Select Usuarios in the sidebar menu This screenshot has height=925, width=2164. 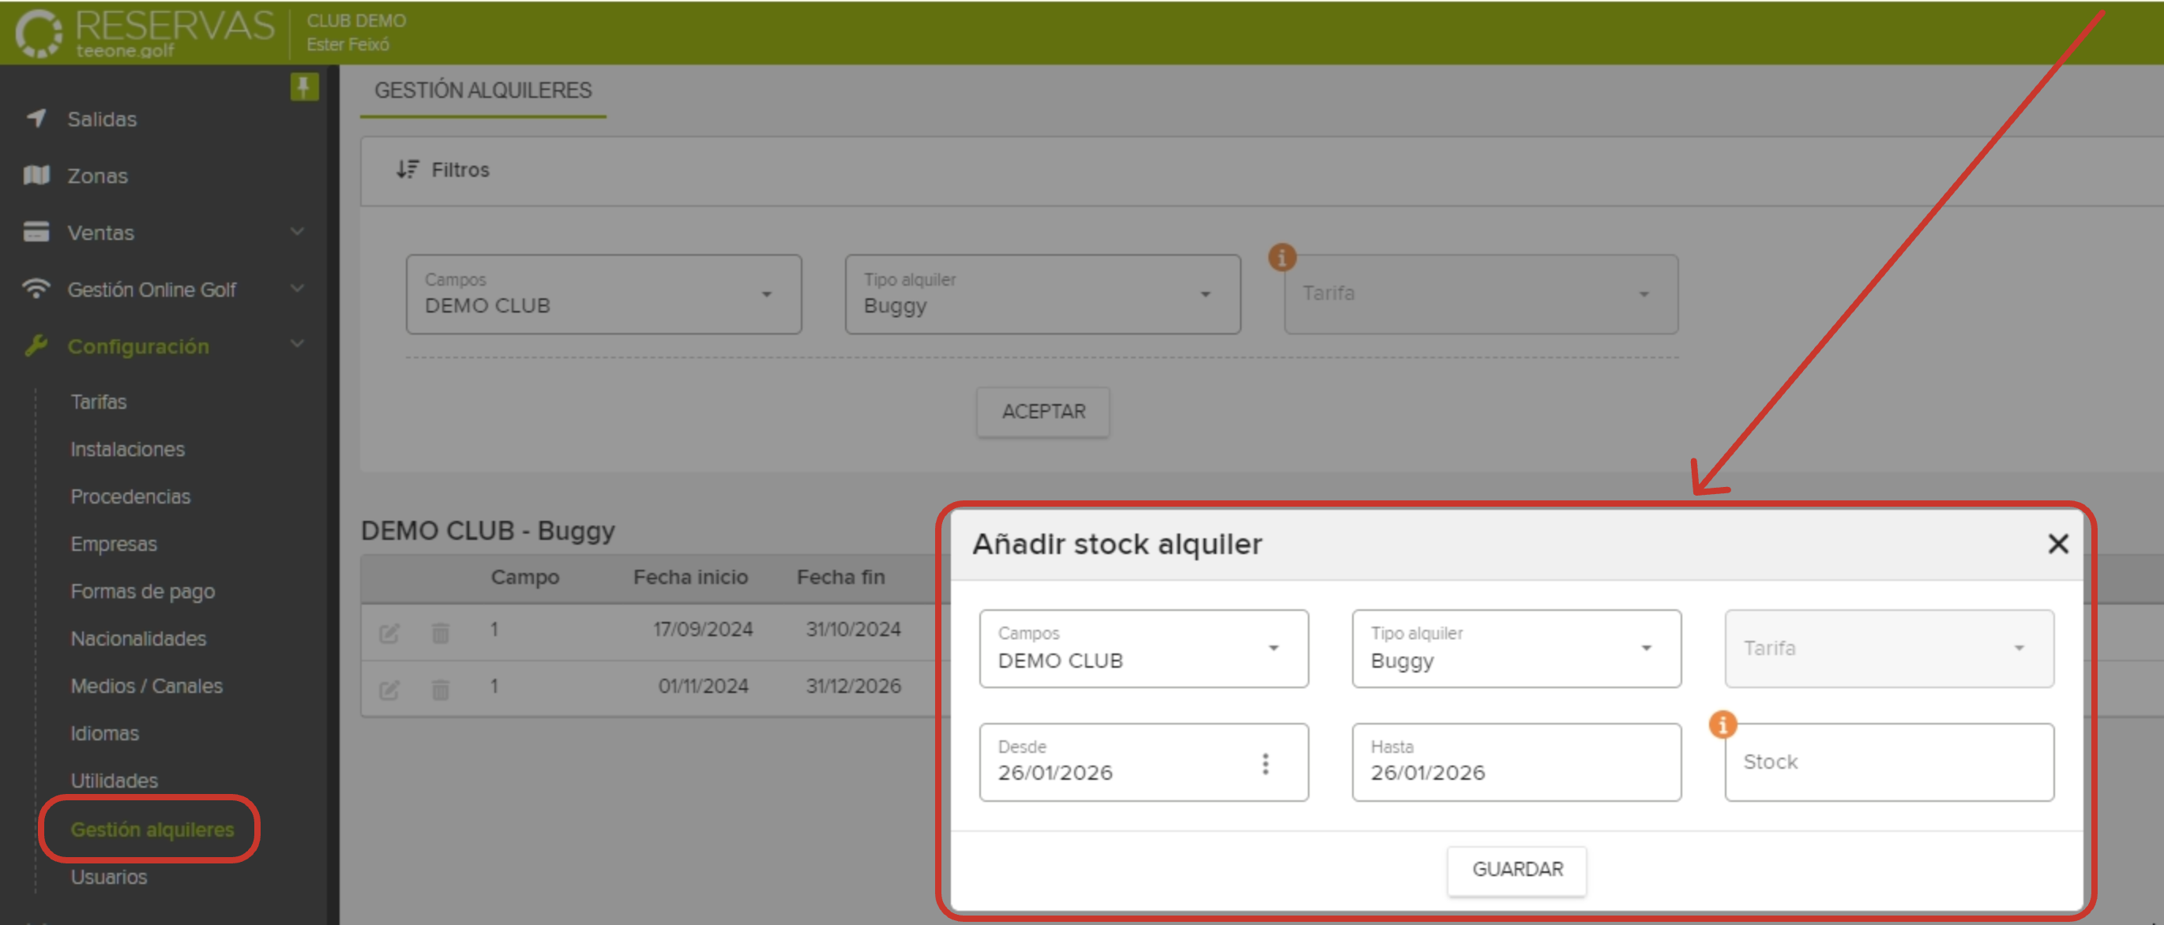(x=108, y=876)
